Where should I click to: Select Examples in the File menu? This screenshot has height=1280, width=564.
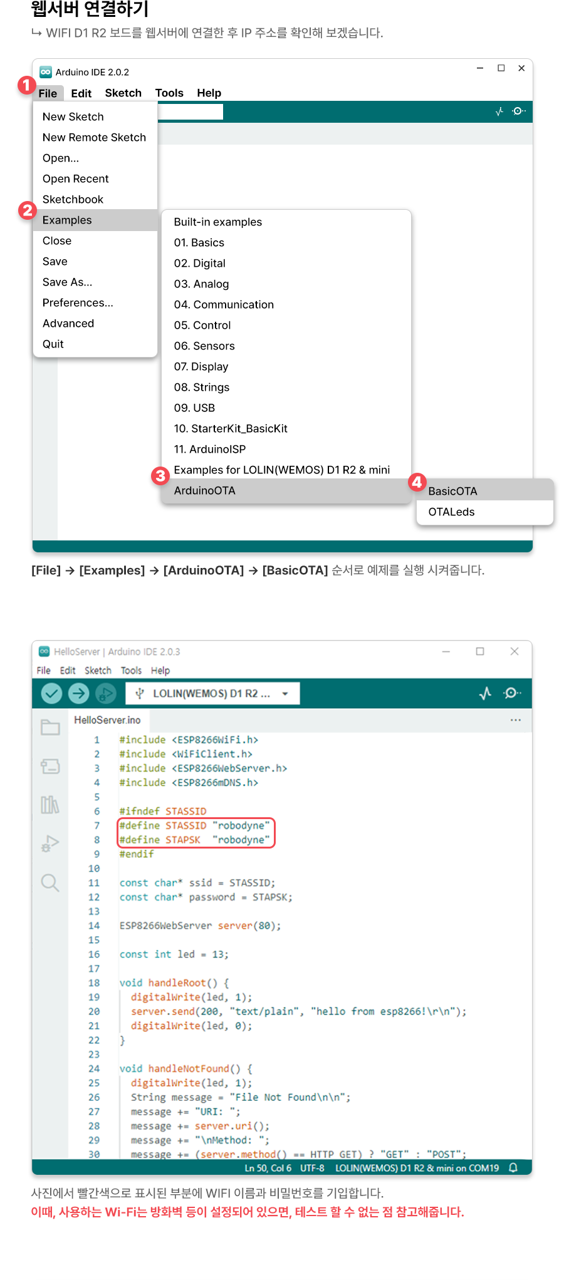[x=67, y=220]
